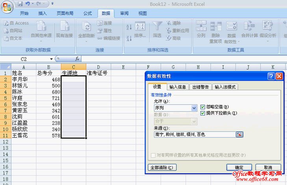Viewport: 287px width, 185px height.
Task: Remove duplicates (删除重复项)
Action: tap(216, 32)
